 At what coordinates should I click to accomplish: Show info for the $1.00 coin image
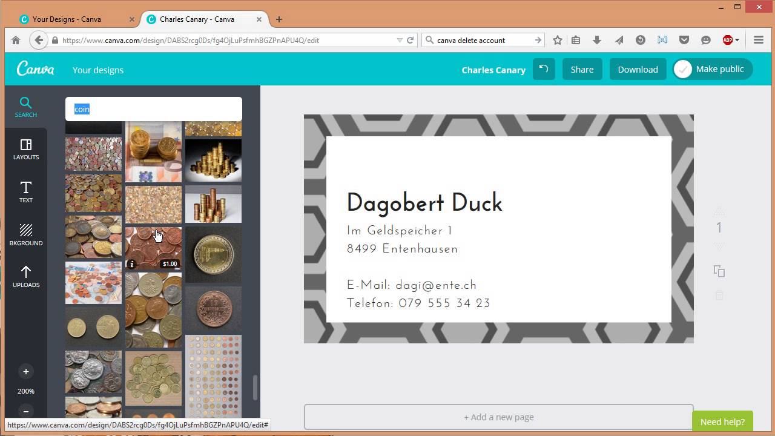pyautogui.click(x=132, y=264)
